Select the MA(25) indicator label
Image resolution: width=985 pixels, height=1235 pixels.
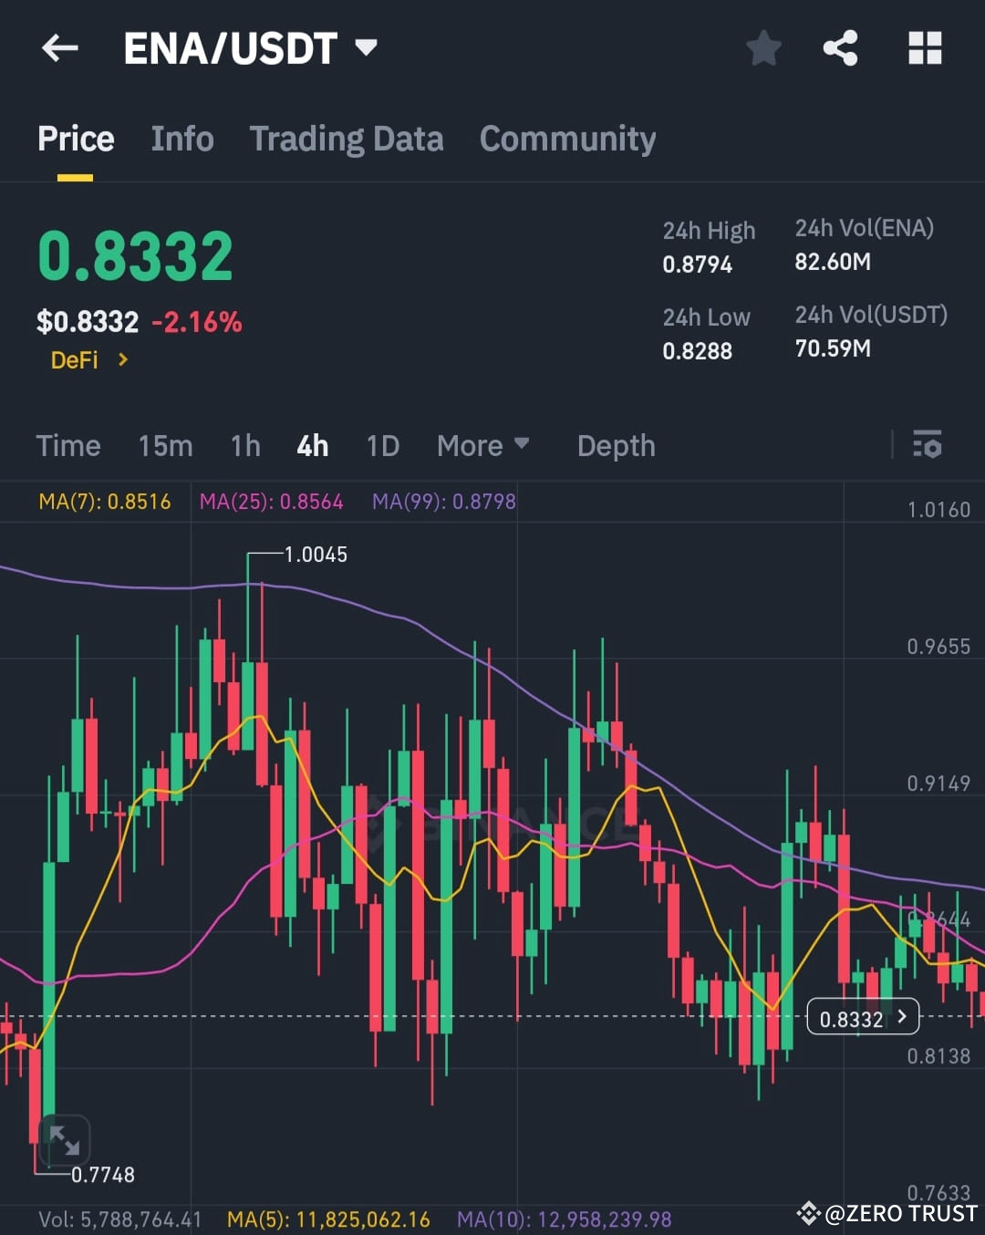coord(271,501)
